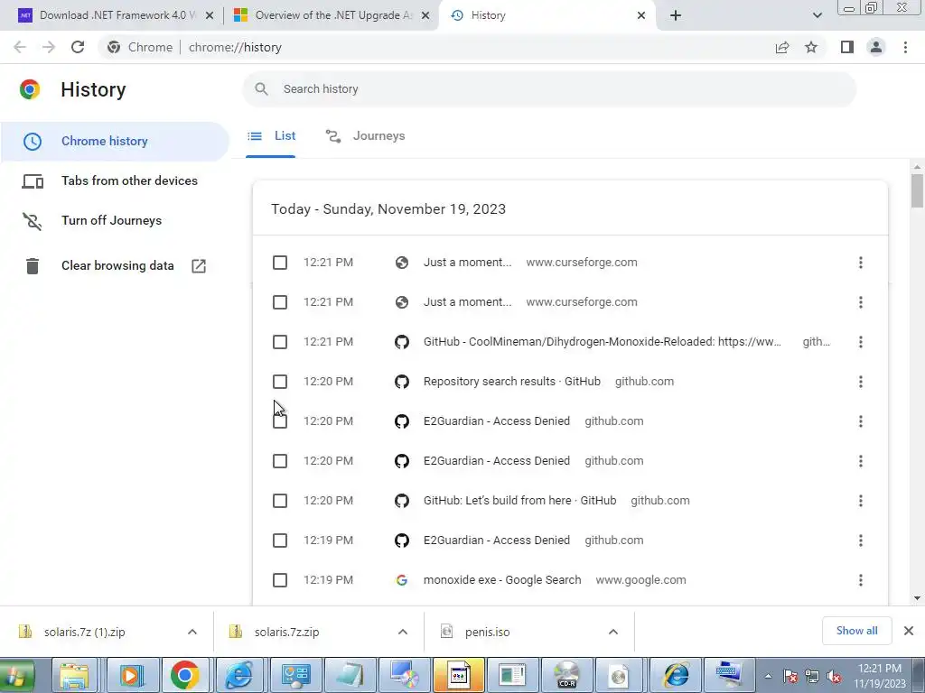Click the Google favicon on monoxide entry
This screenshot has height=693, width=925.
(402, 580)
